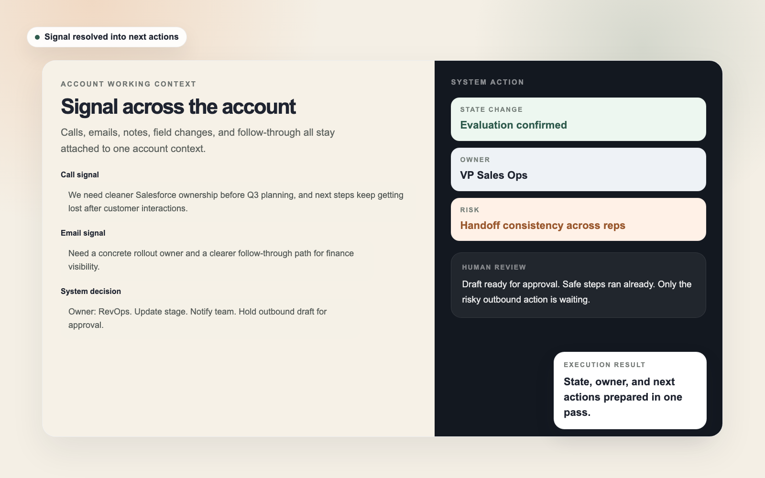Open the Call signal section label
Screen dimensions: 765x478
80,175
